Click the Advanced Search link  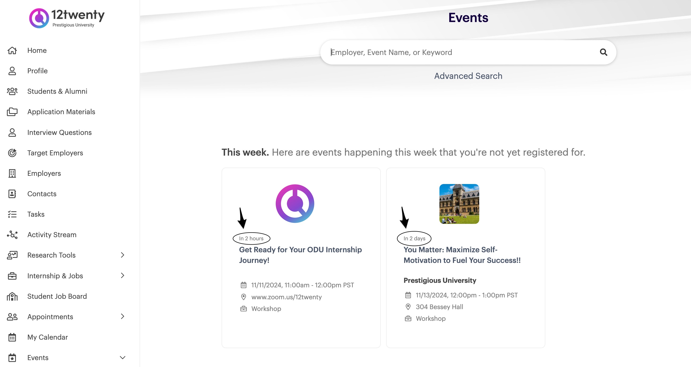(x=468, y=76)
